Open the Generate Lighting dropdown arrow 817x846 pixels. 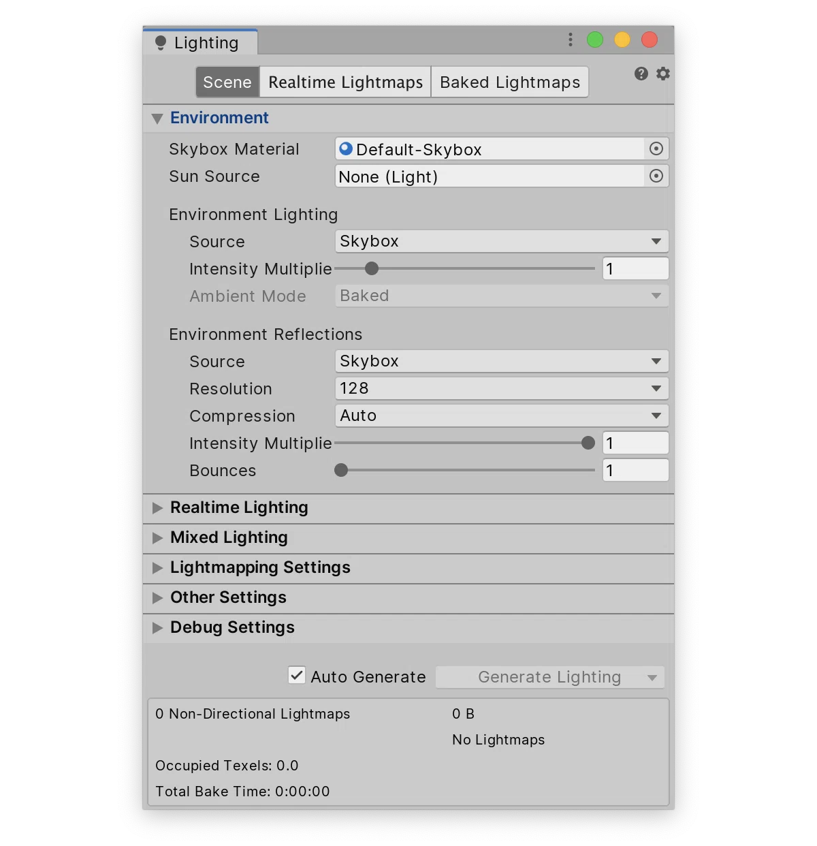[x=652, y=677]
